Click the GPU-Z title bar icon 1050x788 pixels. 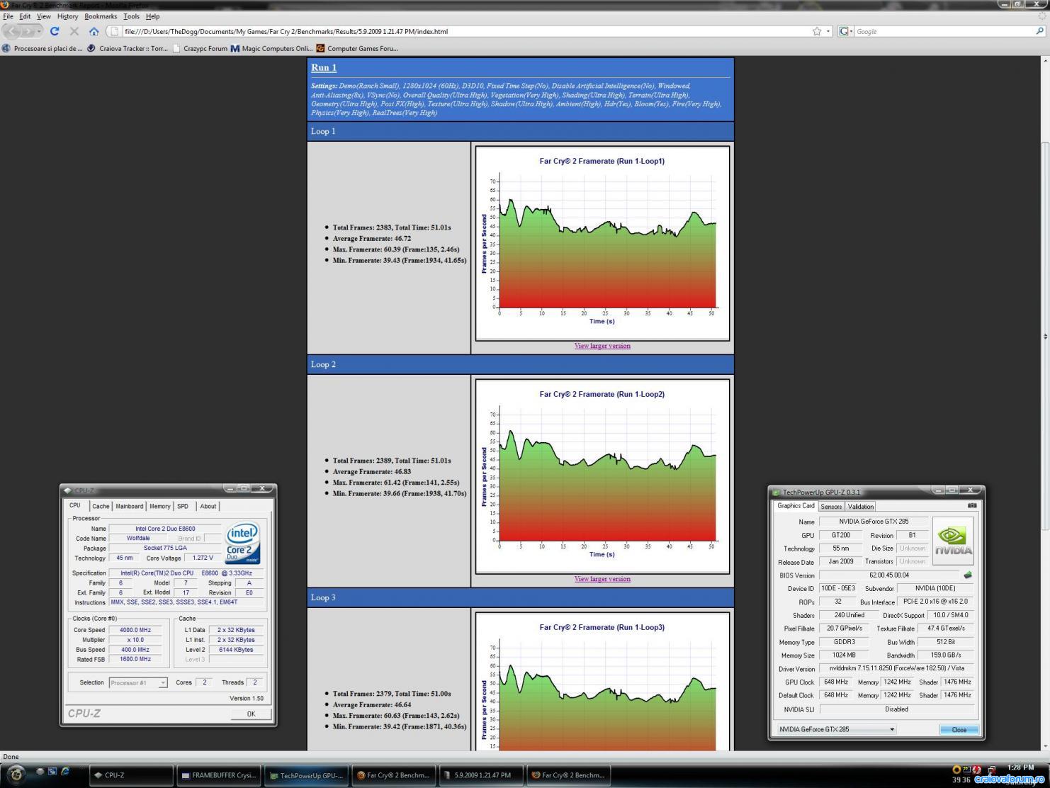777,492
